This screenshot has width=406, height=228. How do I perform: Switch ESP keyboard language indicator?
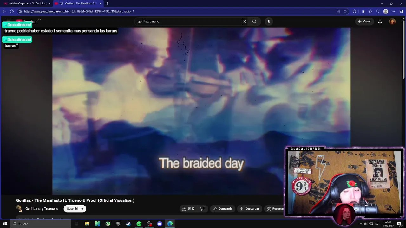click(x=377, y=224)
